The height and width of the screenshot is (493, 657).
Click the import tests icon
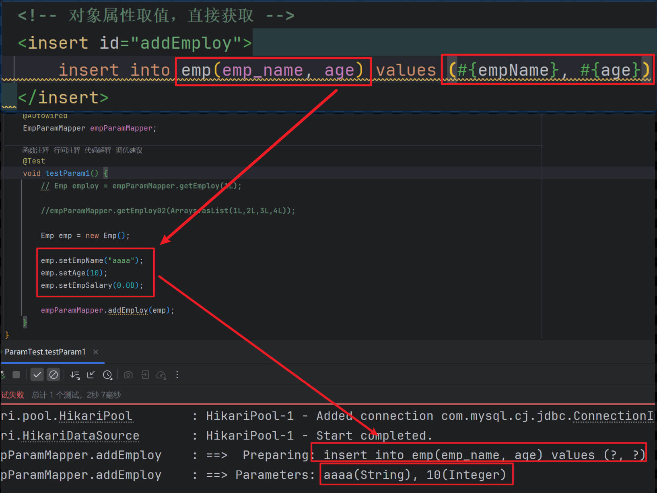145,374
